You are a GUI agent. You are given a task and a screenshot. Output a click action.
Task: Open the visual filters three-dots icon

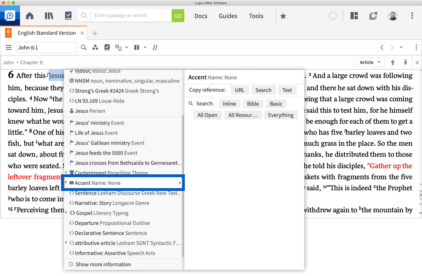(95, 47)
